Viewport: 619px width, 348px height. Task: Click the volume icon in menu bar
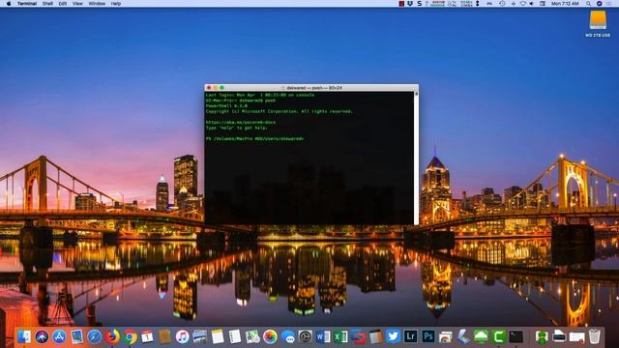[x=531, y=4]
